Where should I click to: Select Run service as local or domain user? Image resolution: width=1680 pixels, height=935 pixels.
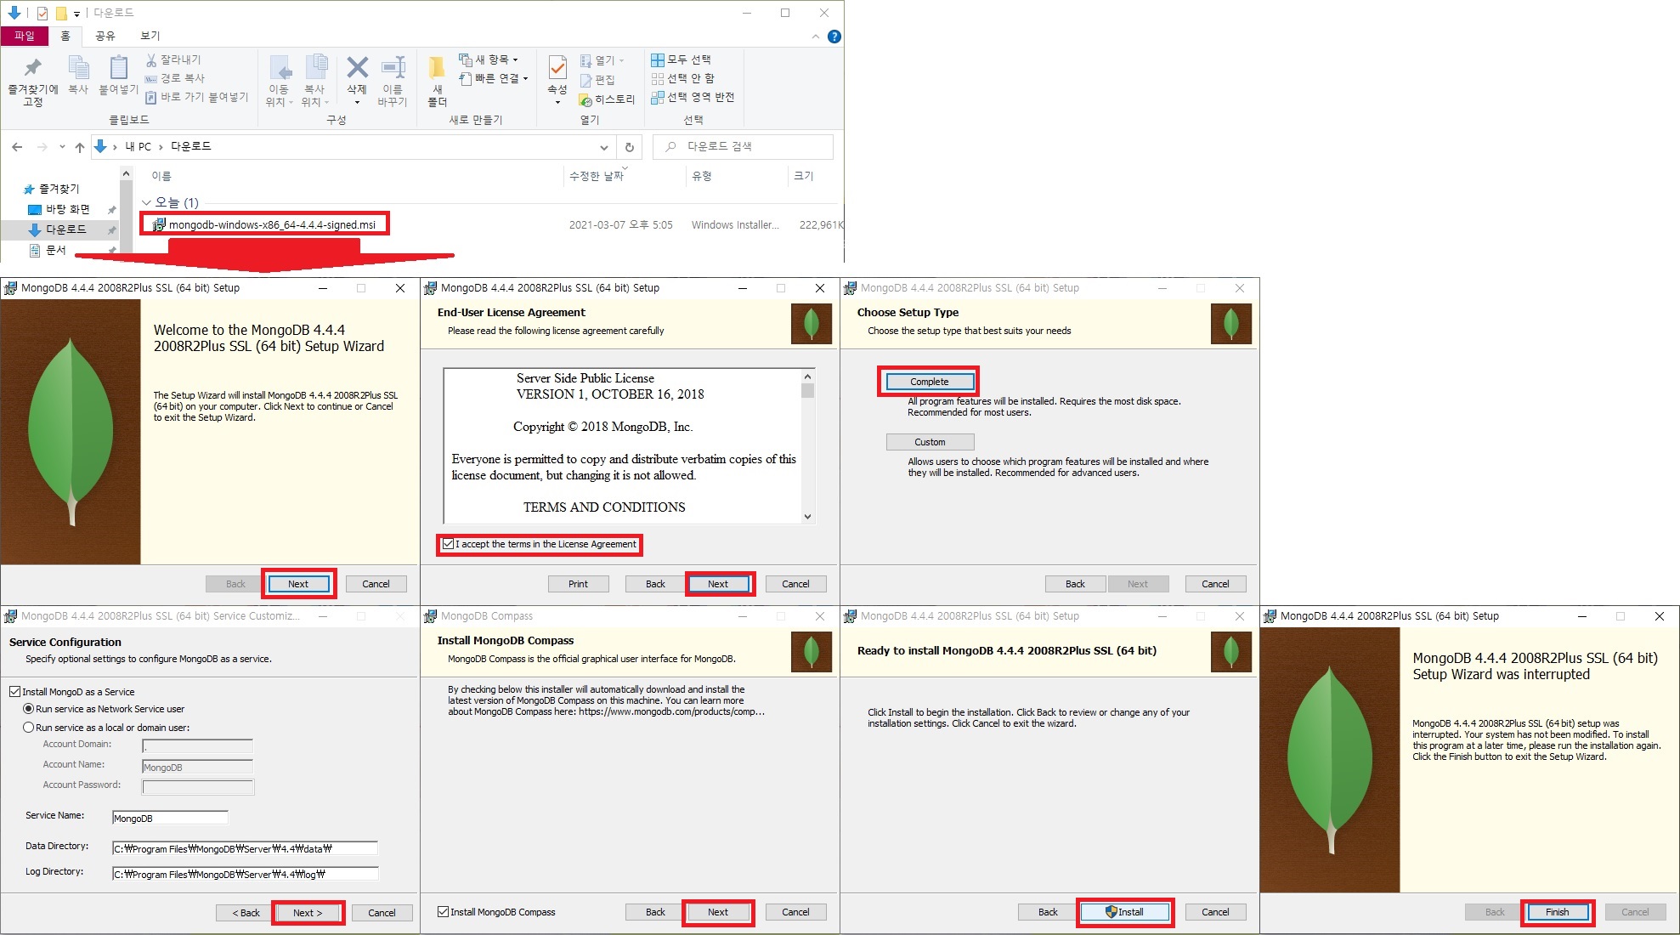click(x=29, y=728)
